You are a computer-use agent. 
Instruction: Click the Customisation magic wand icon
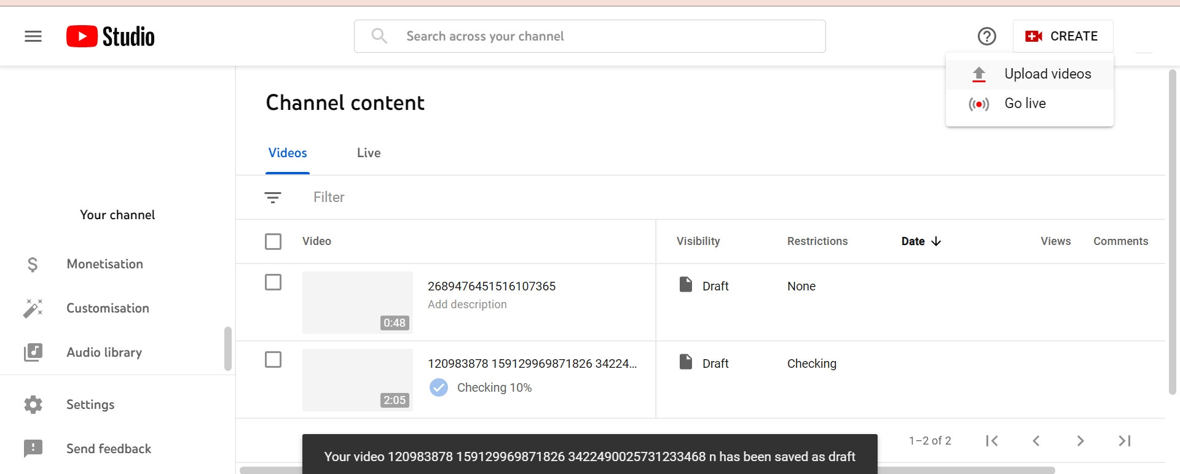tap(33, 308)
